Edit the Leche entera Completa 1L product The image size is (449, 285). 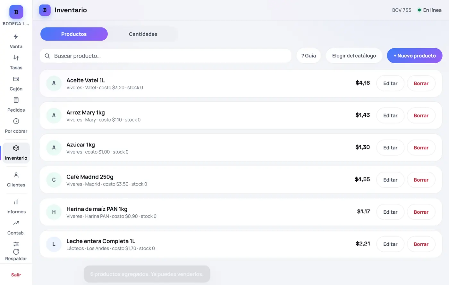390,244
